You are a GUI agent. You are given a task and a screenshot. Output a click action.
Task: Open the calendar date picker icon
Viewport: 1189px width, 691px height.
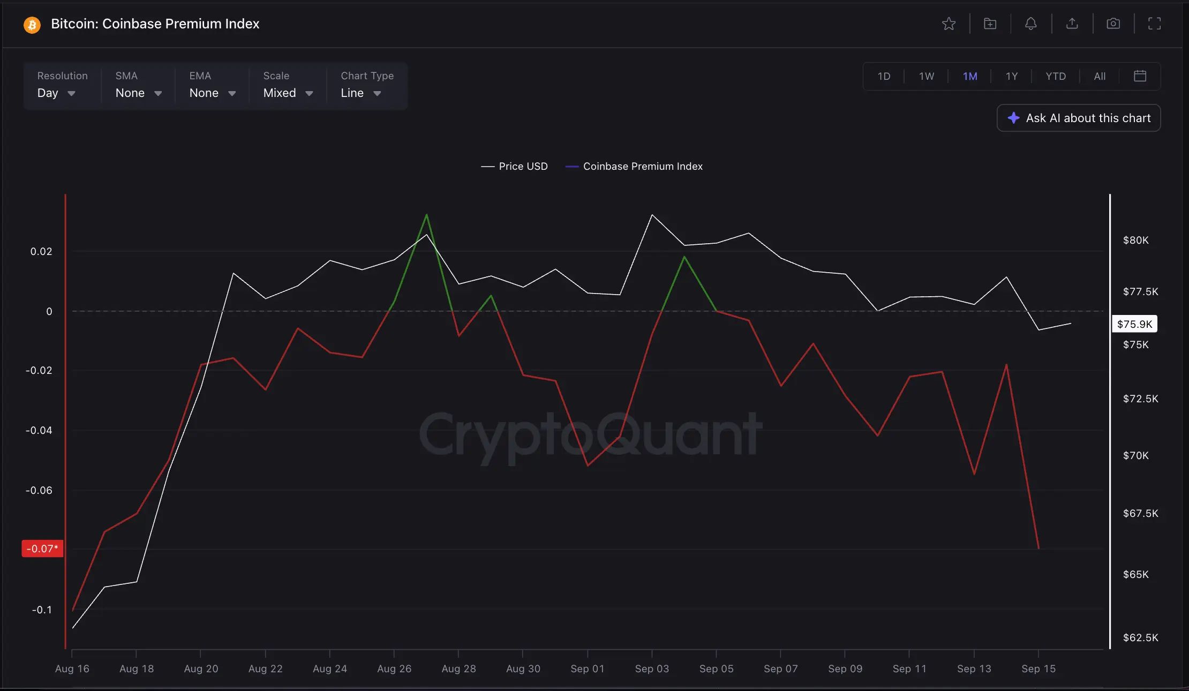tap(1140, 76)
